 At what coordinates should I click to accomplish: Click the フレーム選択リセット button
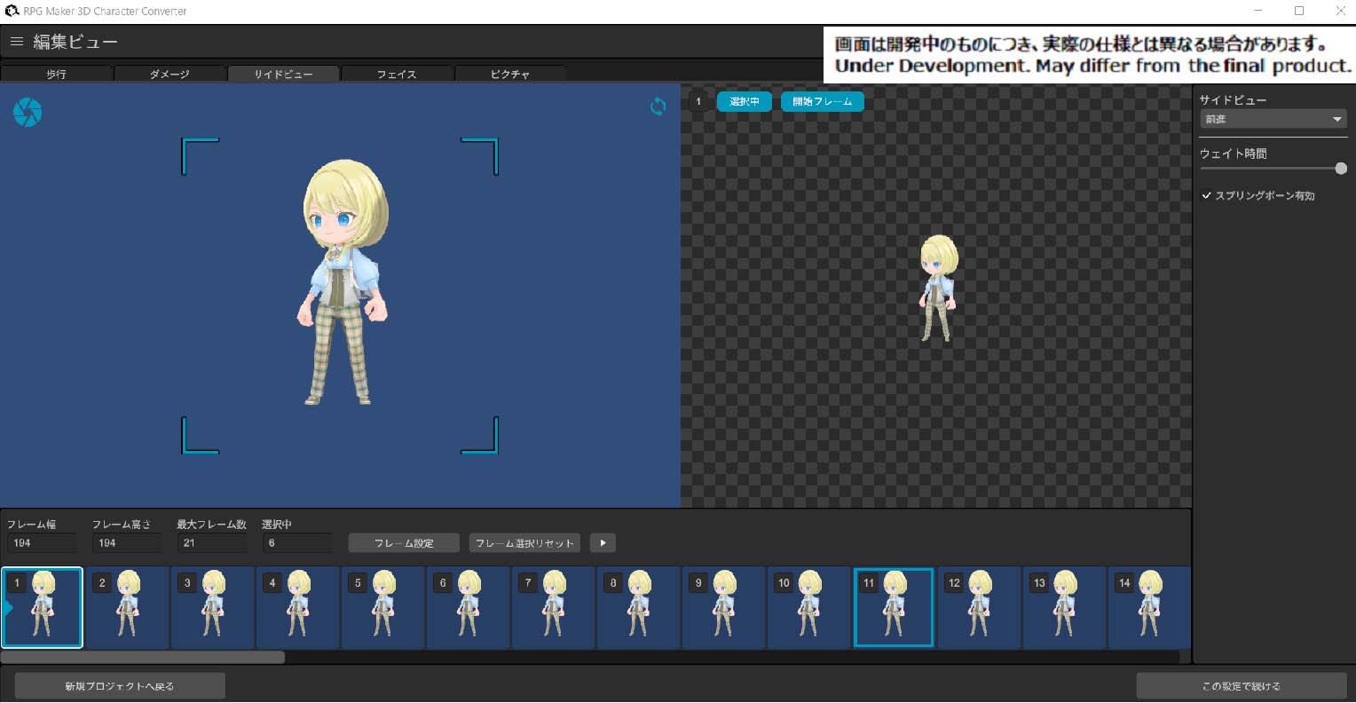point(524,543)
